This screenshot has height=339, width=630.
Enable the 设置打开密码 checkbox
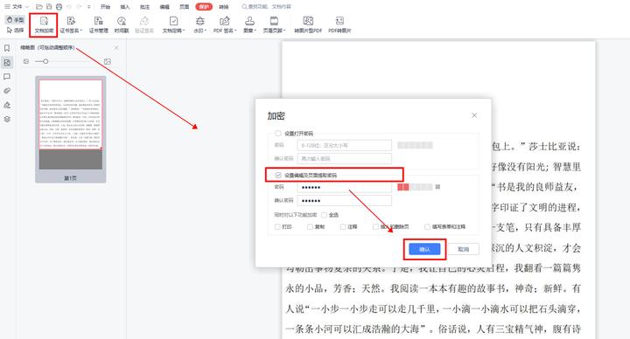[277, 133]
